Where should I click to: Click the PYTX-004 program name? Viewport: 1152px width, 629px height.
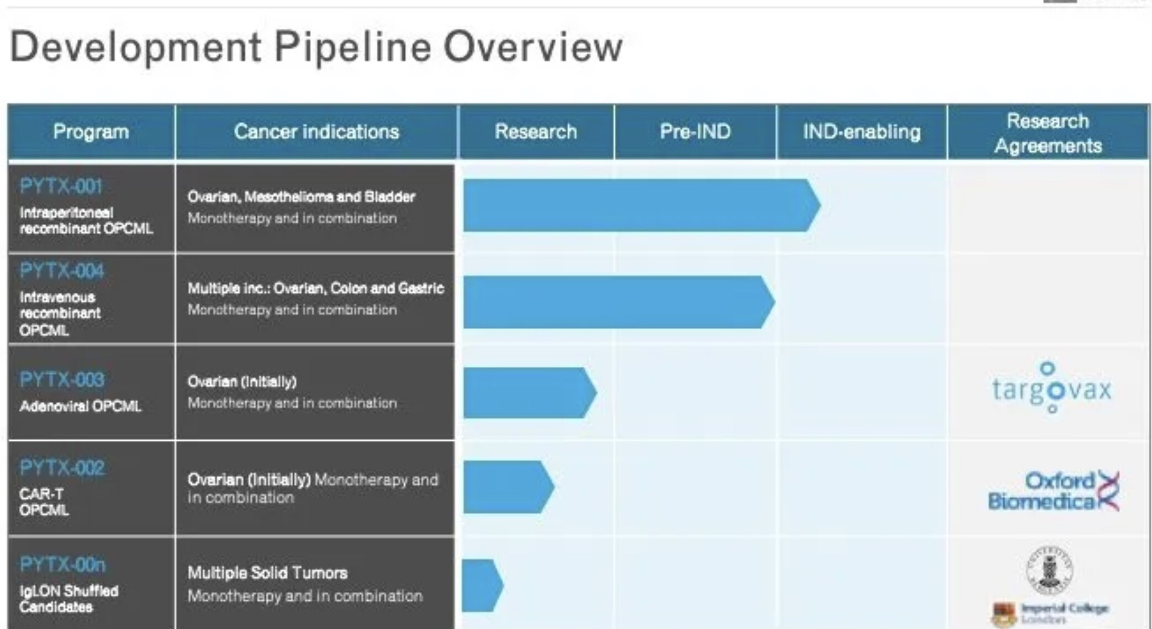62,271
